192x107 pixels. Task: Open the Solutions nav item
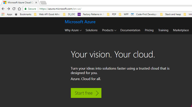click(91, 30)
